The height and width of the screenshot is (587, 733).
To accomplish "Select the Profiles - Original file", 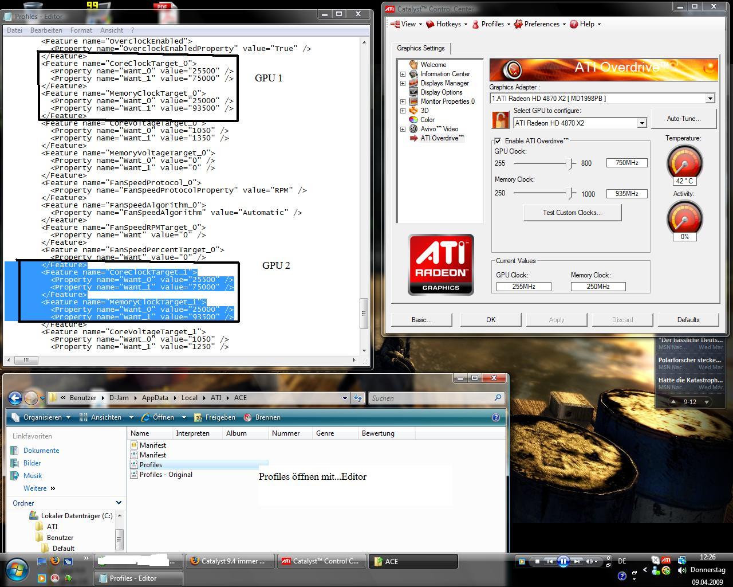I will (x=161, y=475).
